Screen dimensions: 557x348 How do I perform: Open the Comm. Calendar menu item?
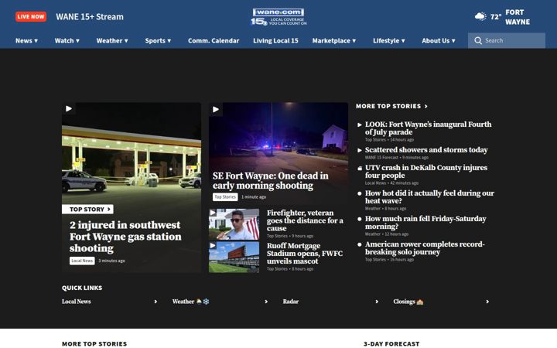click(x=214, y=40)
